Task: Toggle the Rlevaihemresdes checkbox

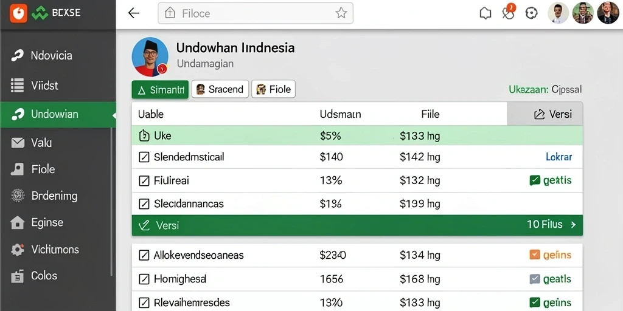Action: pyautogui.click(x=144, y=303)
